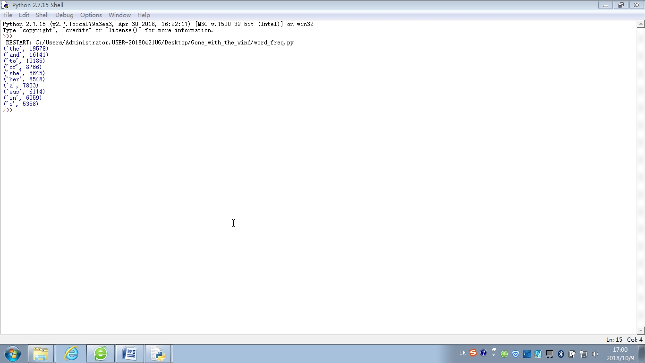Open the Help menu
Screen dimensions: 645x363
pos(144,15)
